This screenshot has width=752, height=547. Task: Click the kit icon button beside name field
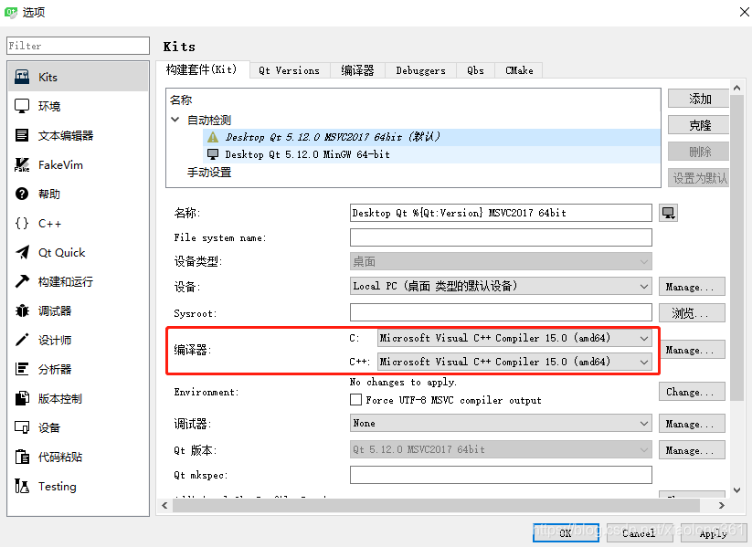coord(668,213)
